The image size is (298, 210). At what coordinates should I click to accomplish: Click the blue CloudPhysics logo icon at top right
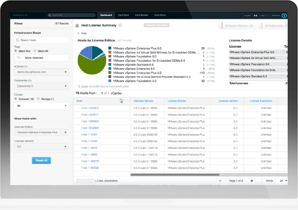(284, 15)
